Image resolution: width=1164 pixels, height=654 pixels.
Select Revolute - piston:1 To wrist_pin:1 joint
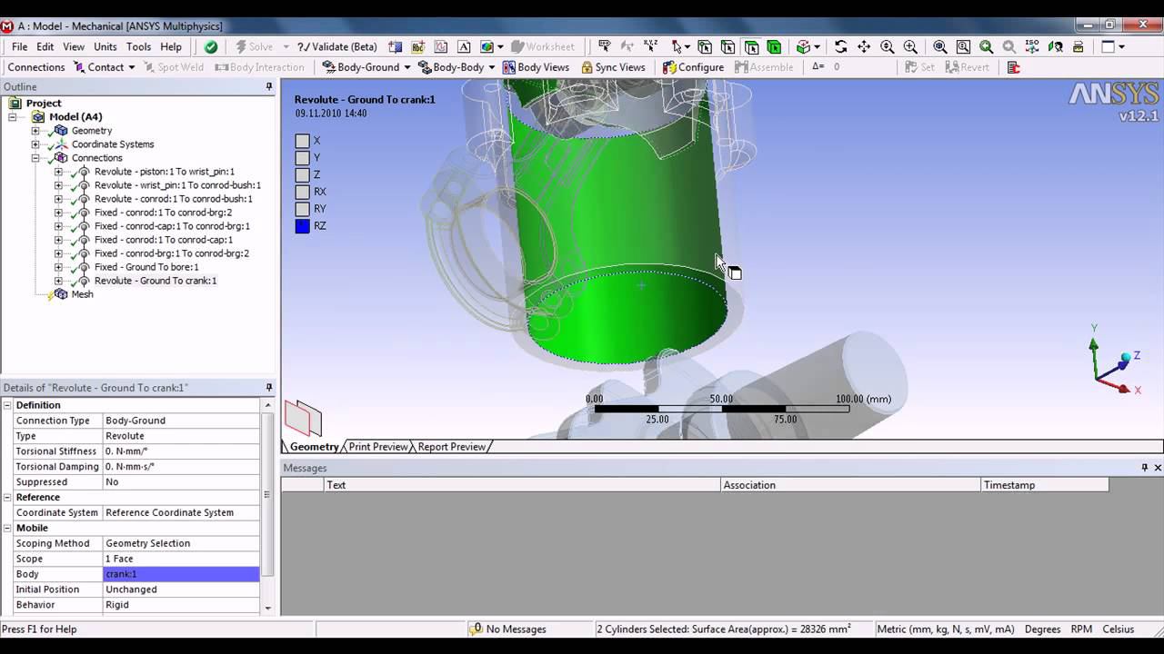tap(164, 172)
